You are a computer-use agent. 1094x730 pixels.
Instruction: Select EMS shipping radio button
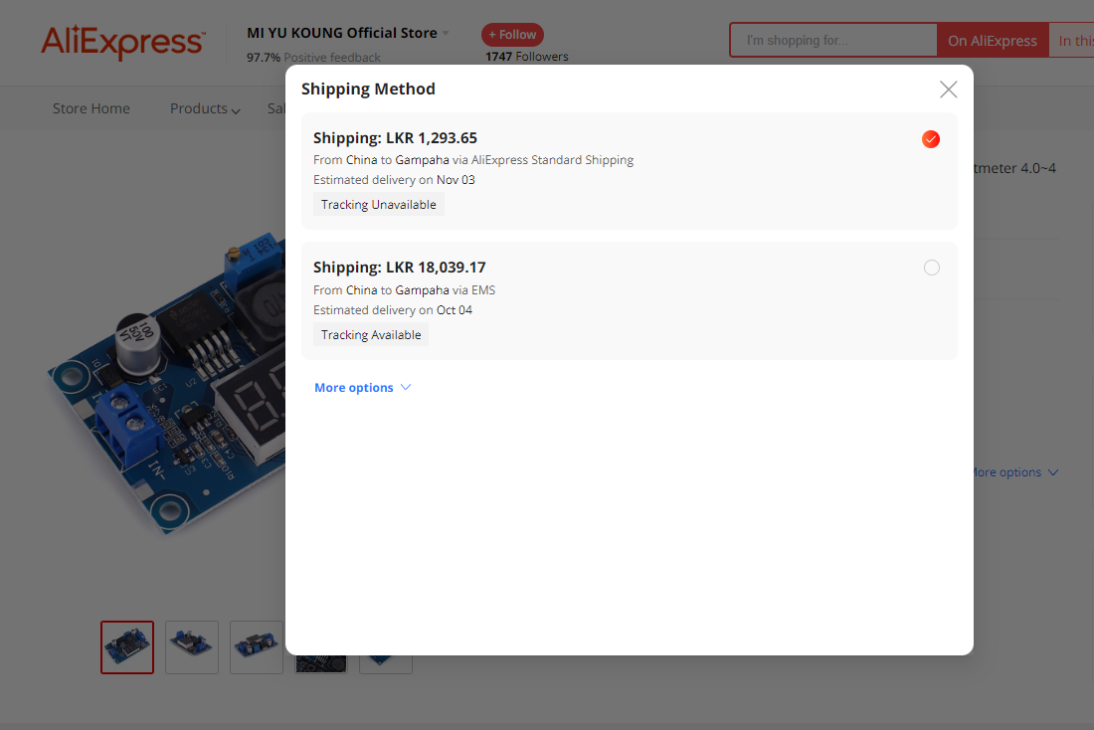pos(932,268)
